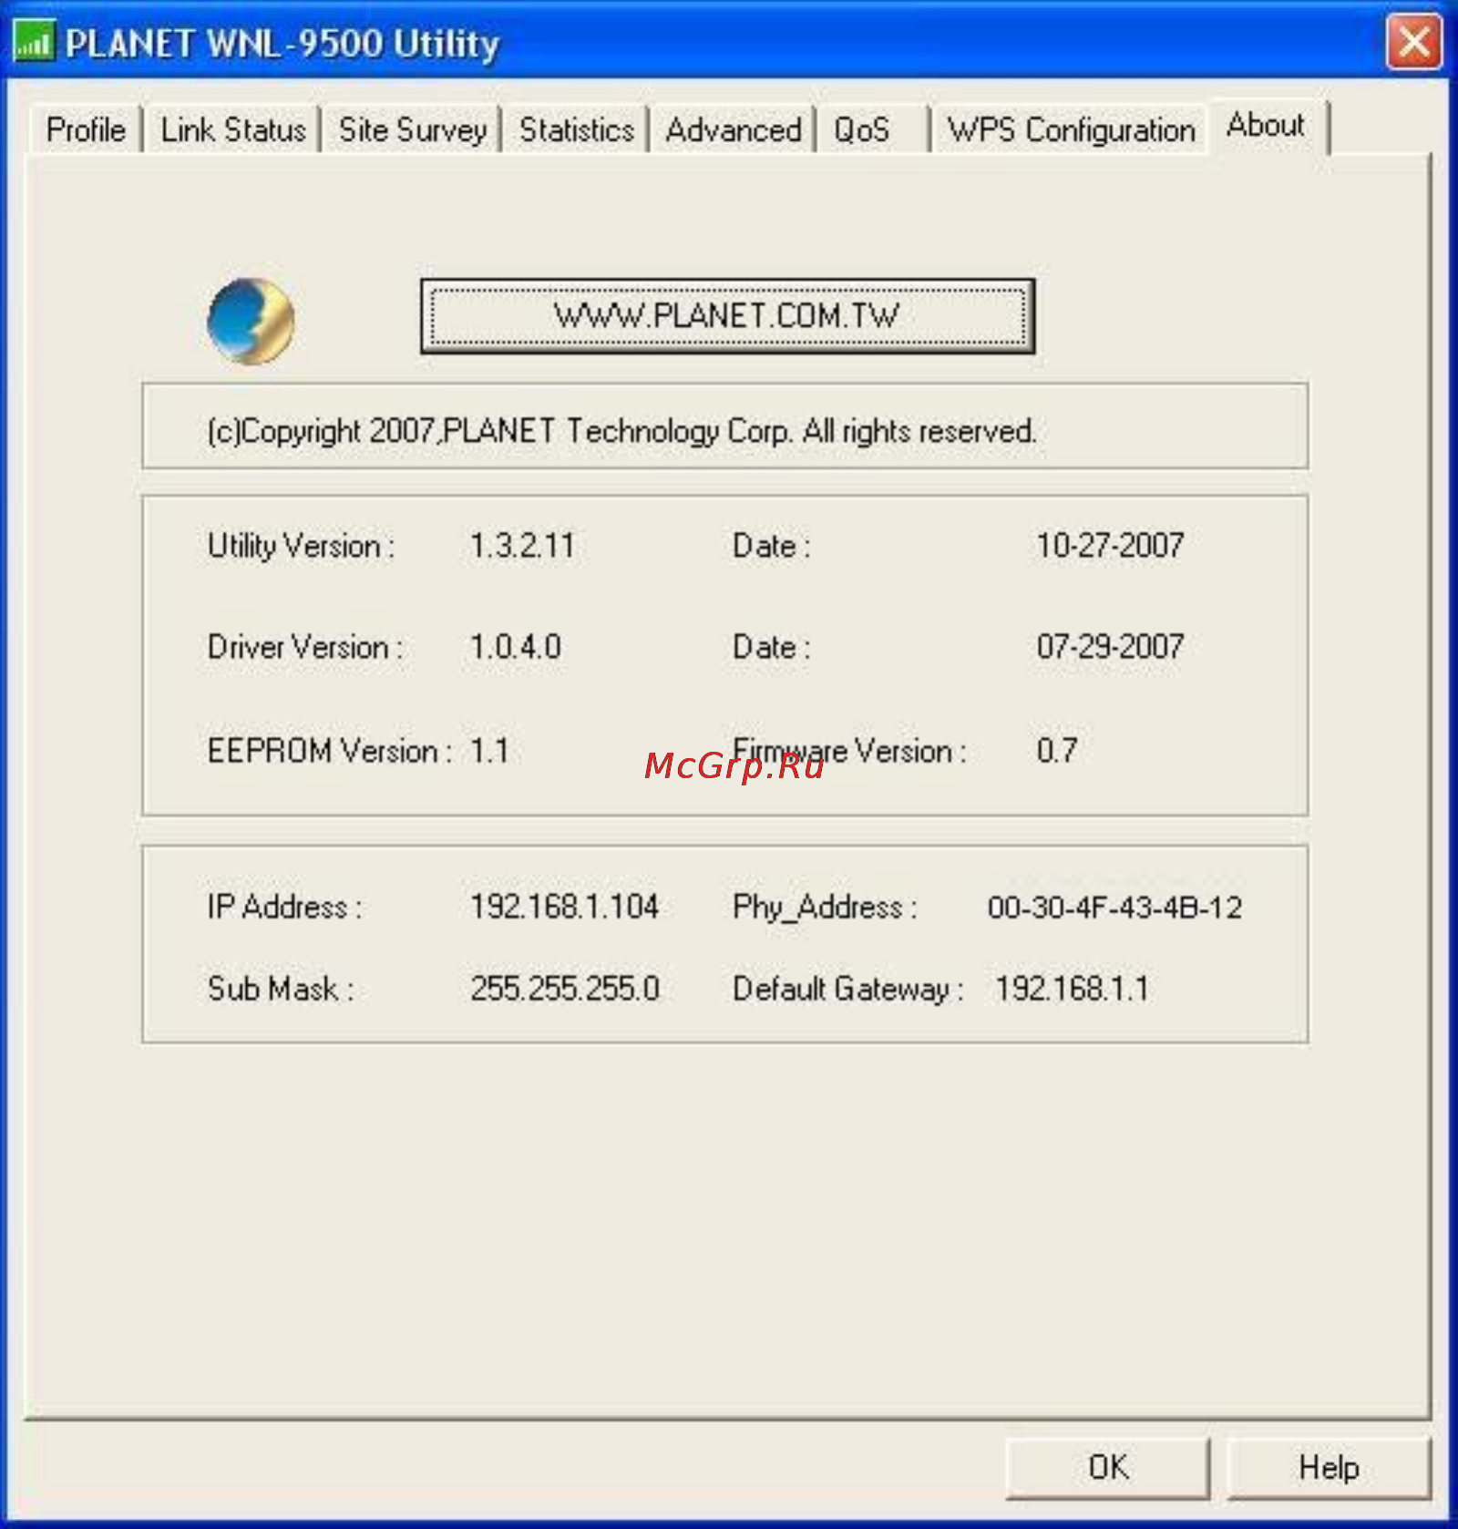Click the subnet mask 255.255.255.0
This screenshot has height=1529, width=1458.
(565, 989)
